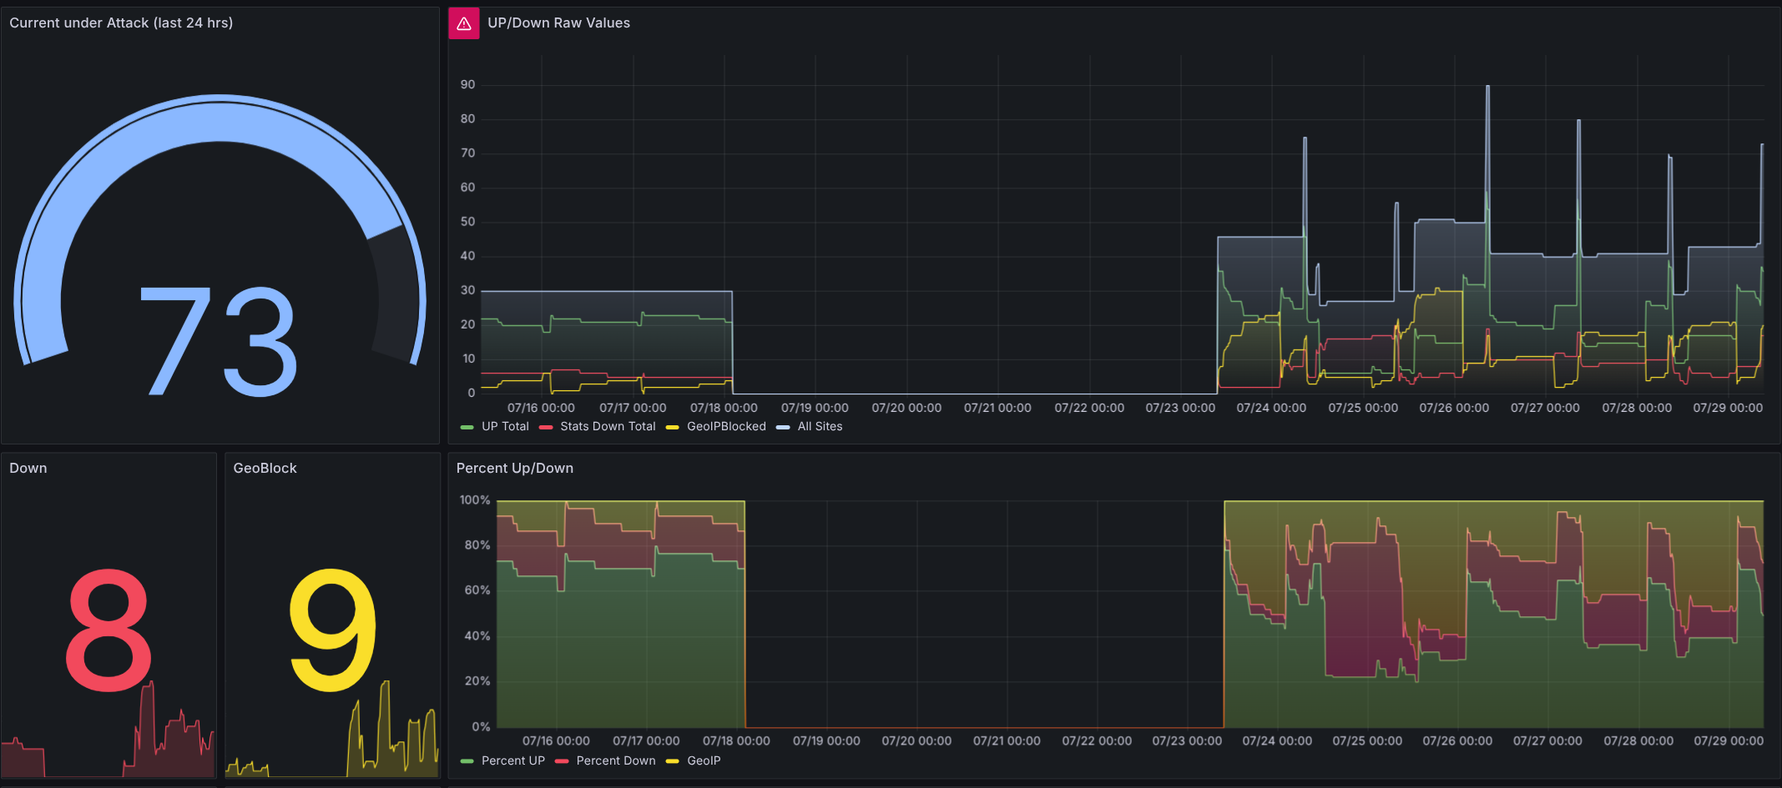Open the Down panel title
1782x788 pixels.
28,469
